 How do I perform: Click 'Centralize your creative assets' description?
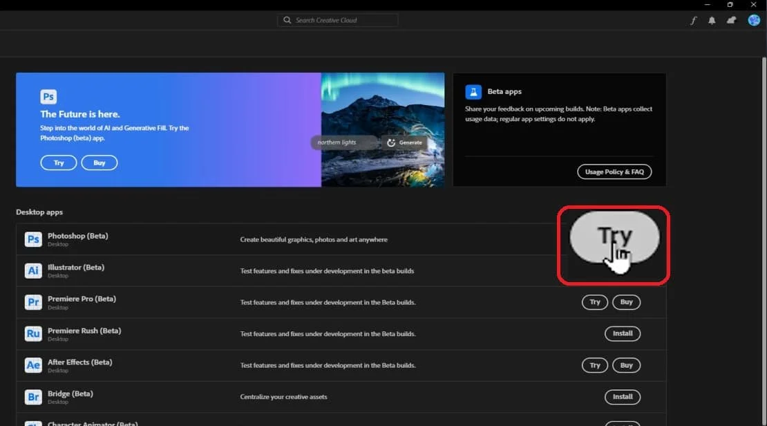point(283,397)
